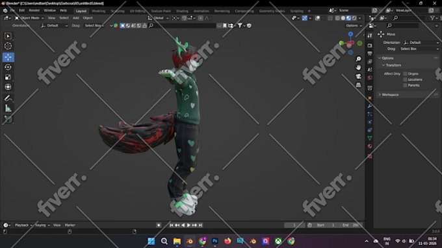The width and height of the screenshot is (442, 248).
Task: Select the Cursor tool
Action: point(8,46)
